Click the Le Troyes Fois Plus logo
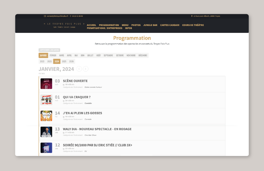Viewport: 264px width, 171px height. click(x=64, y=25)
